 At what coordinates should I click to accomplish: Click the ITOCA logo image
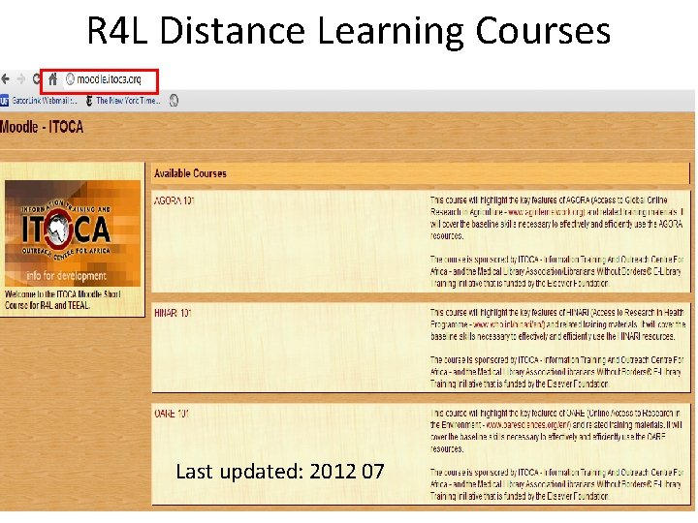(x=73, y=233)
